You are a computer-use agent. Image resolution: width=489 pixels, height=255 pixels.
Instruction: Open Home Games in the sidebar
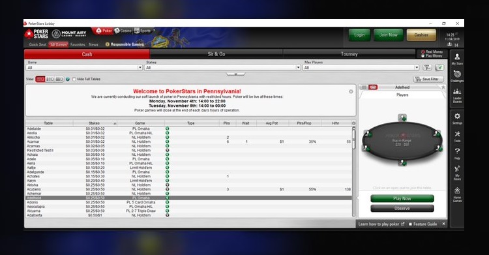[x=457, y=194]
